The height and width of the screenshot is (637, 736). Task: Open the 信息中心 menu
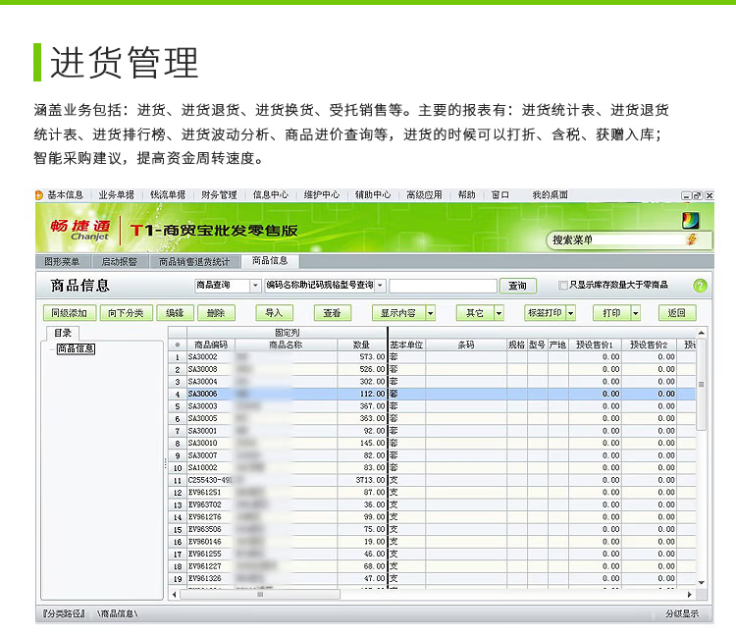pos(271,194)
